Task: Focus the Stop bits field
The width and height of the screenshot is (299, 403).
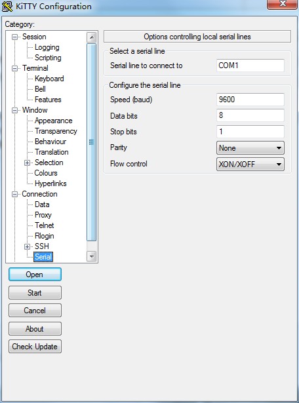Action: (x=250, y=132)
